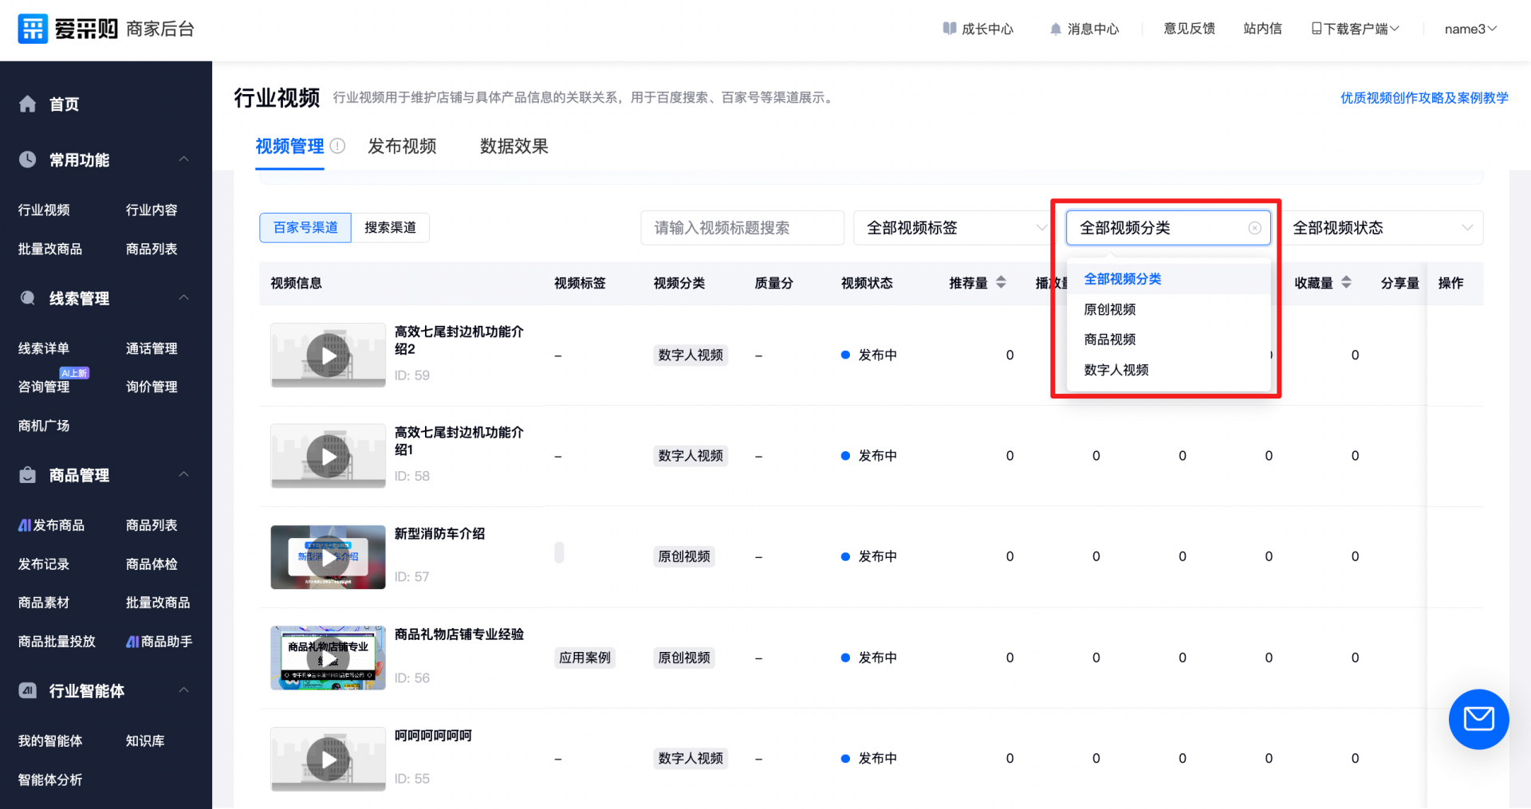Screen dimensions: 1531x809
Task: Click the 线索管理 section icon
Action: (28, 298)
